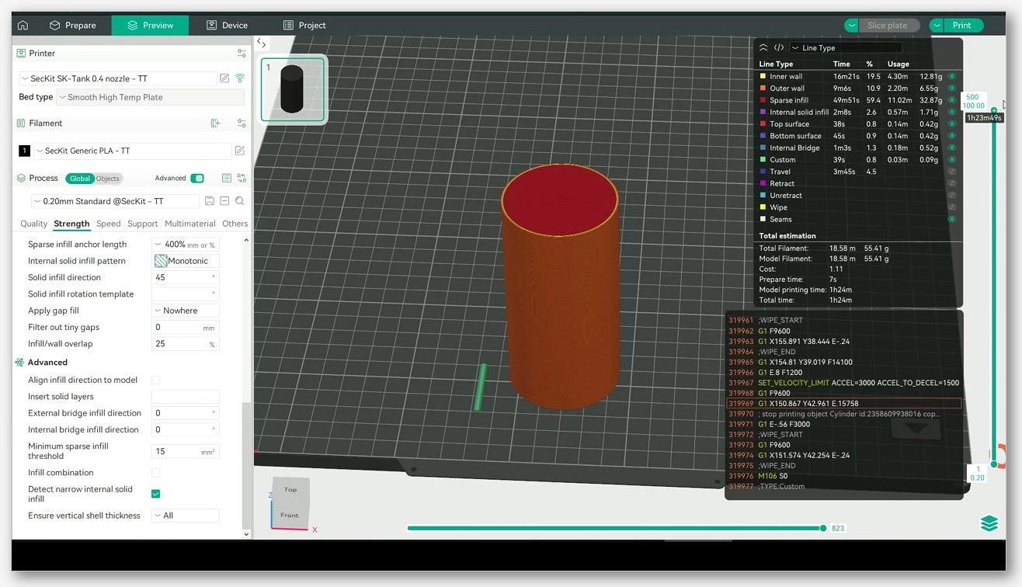Select Global process scope button
The image size is (1022, 587).
(79, 179)
